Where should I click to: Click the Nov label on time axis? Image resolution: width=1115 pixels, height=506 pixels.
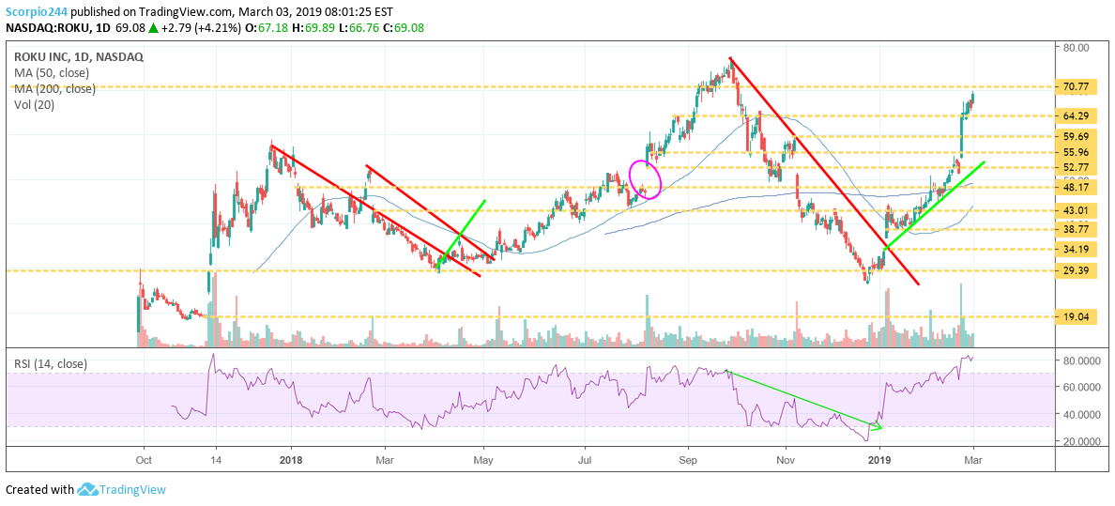click(x=786, y=460)
